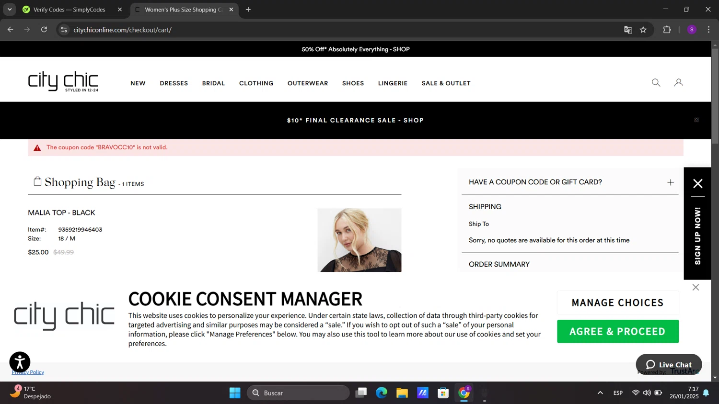Open the SHOES menu
Screen dimensions: 719x404
353,83
